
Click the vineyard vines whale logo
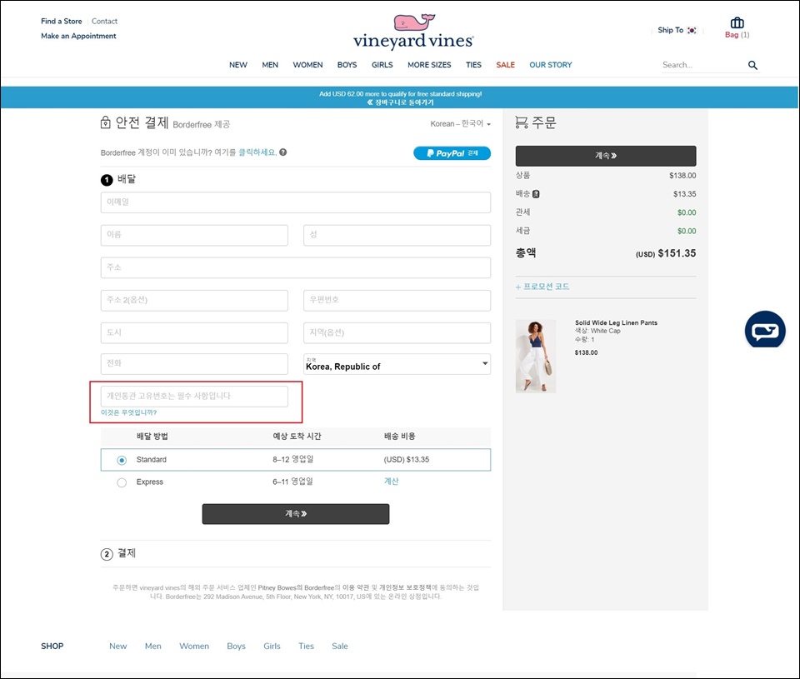[414, 32]
